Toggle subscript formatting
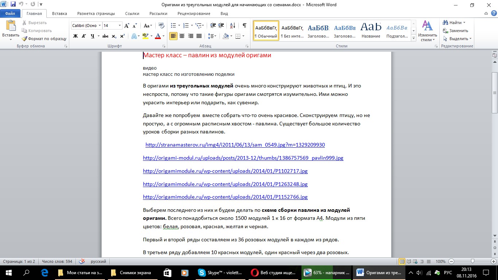 tap(114, 36)
